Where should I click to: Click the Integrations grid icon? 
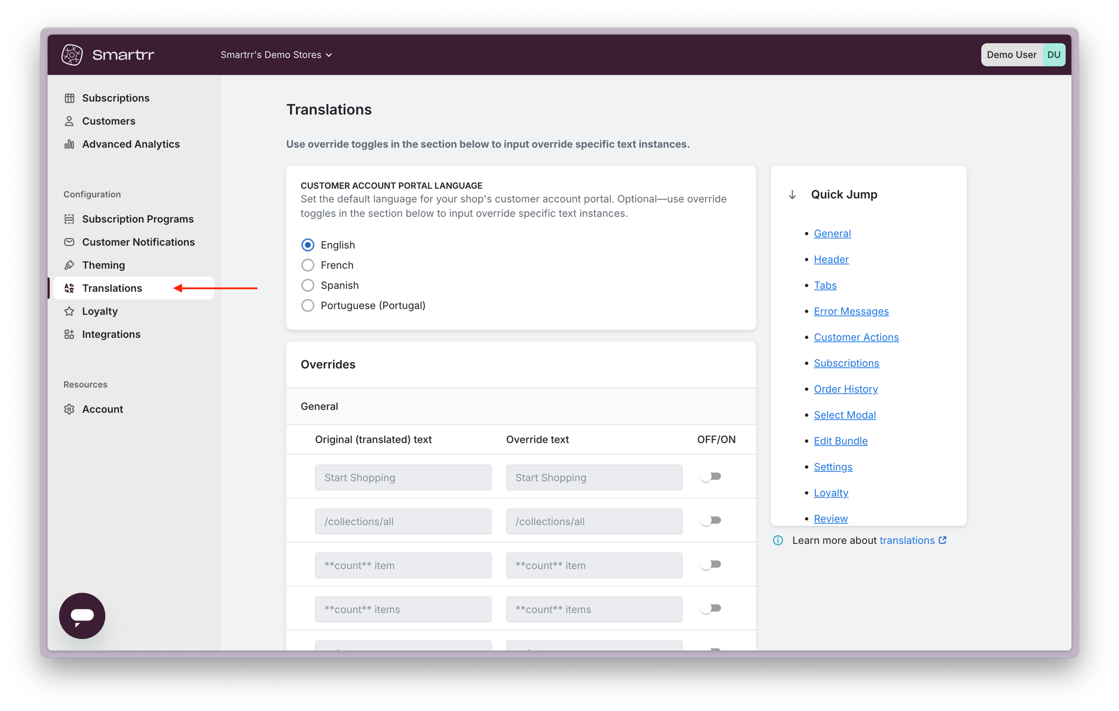click(69, 334)
